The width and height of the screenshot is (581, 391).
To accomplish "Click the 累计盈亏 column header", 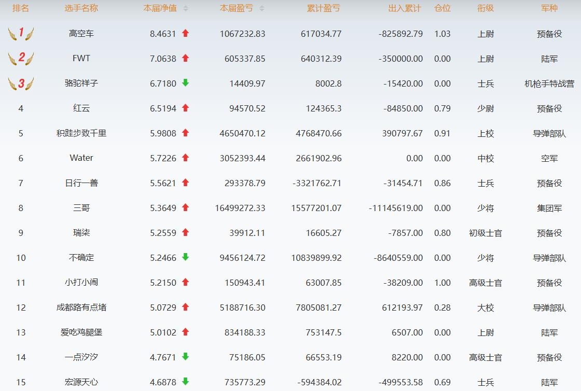I will coord(324,9).
